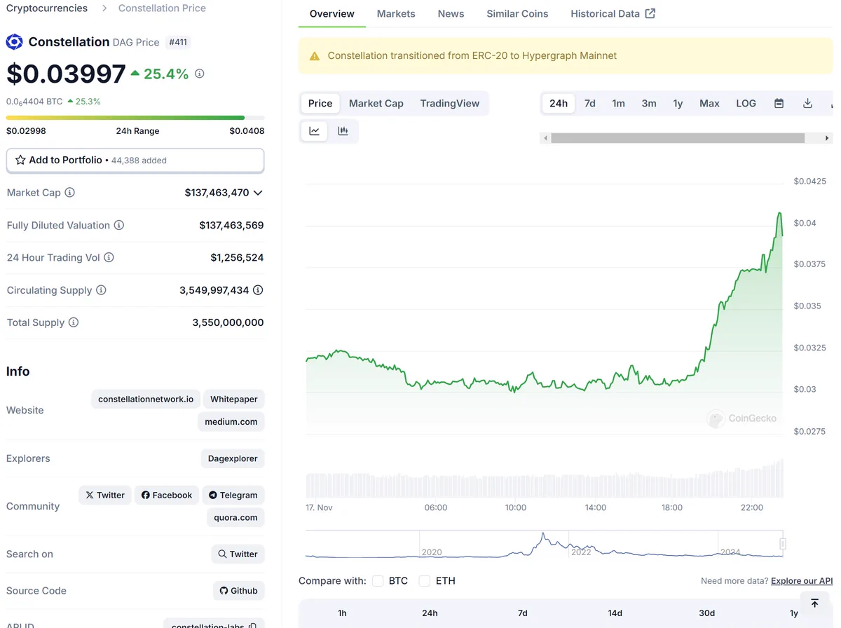Open the constellationnetwork.io website link
The image size is (841, 628).
coord(146,399)
